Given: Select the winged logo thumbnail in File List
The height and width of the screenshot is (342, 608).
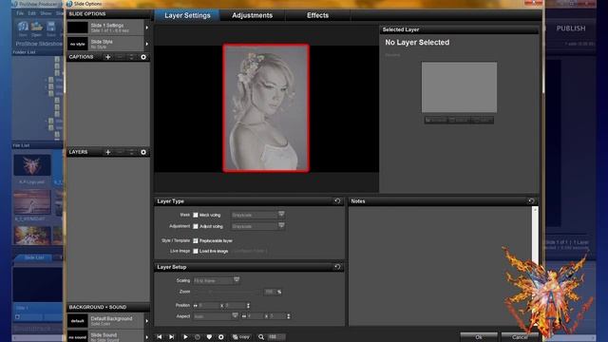Looking at the screenshot, I should click(32, 165).
